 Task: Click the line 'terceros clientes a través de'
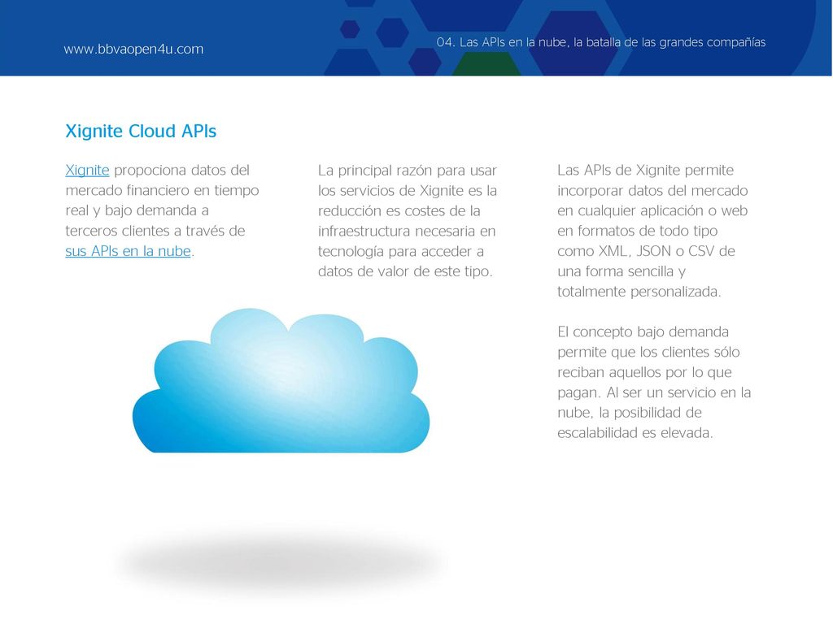pos(155,231)
